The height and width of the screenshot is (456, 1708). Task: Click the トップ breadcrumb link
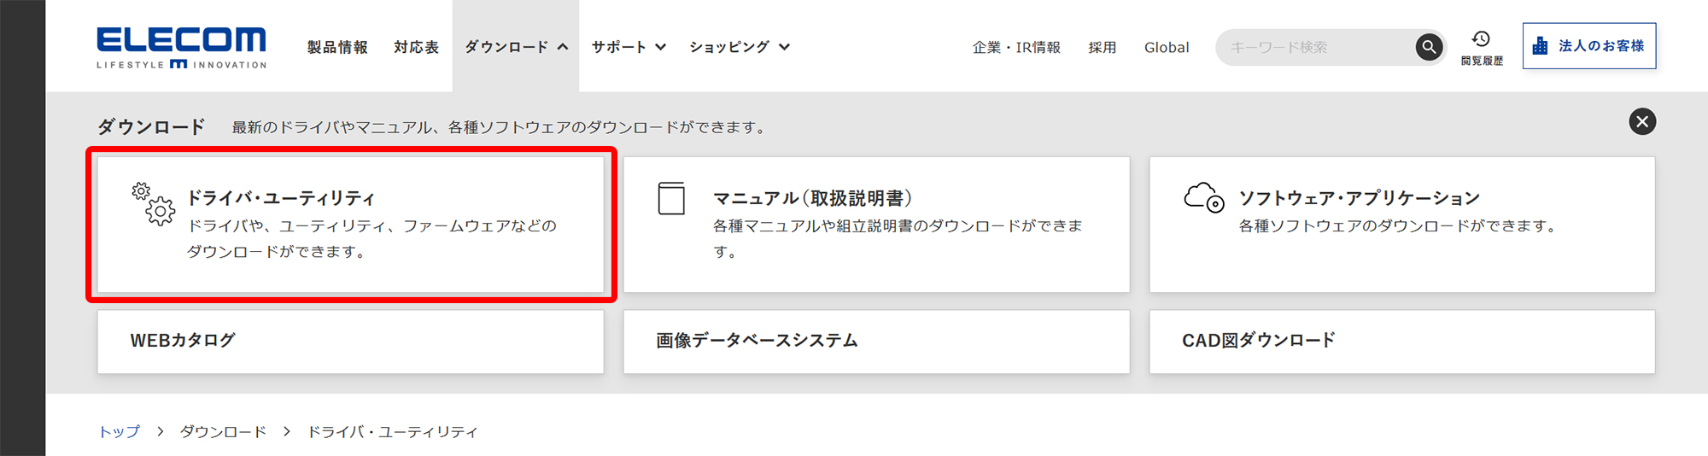coord(120,431)
